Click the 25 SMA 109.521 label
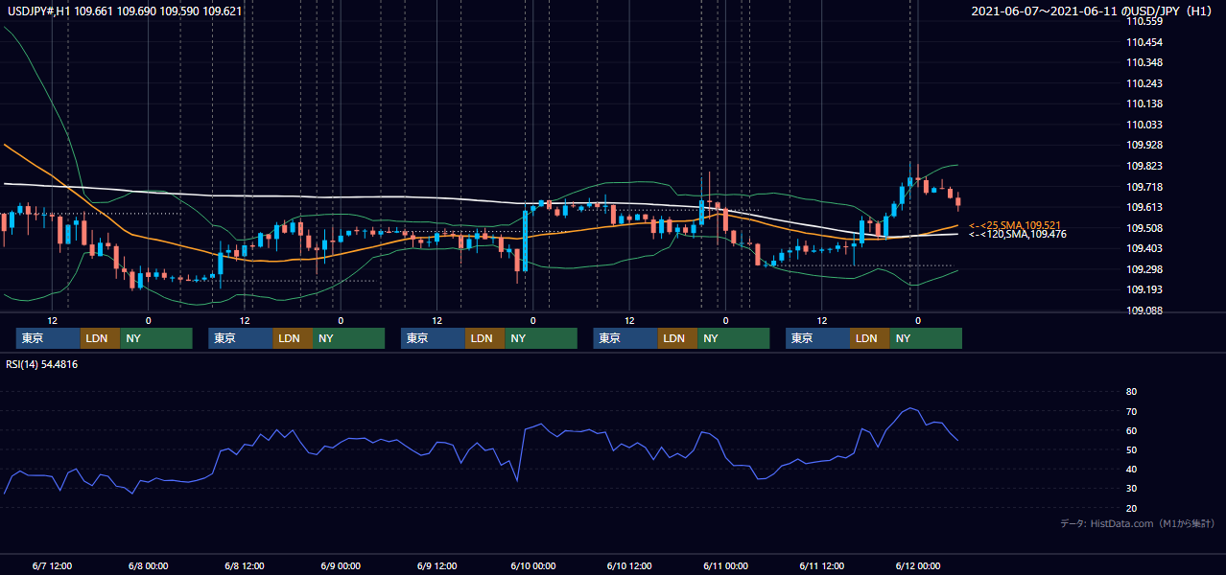The image size is (1226, 575). [1015, 225]
